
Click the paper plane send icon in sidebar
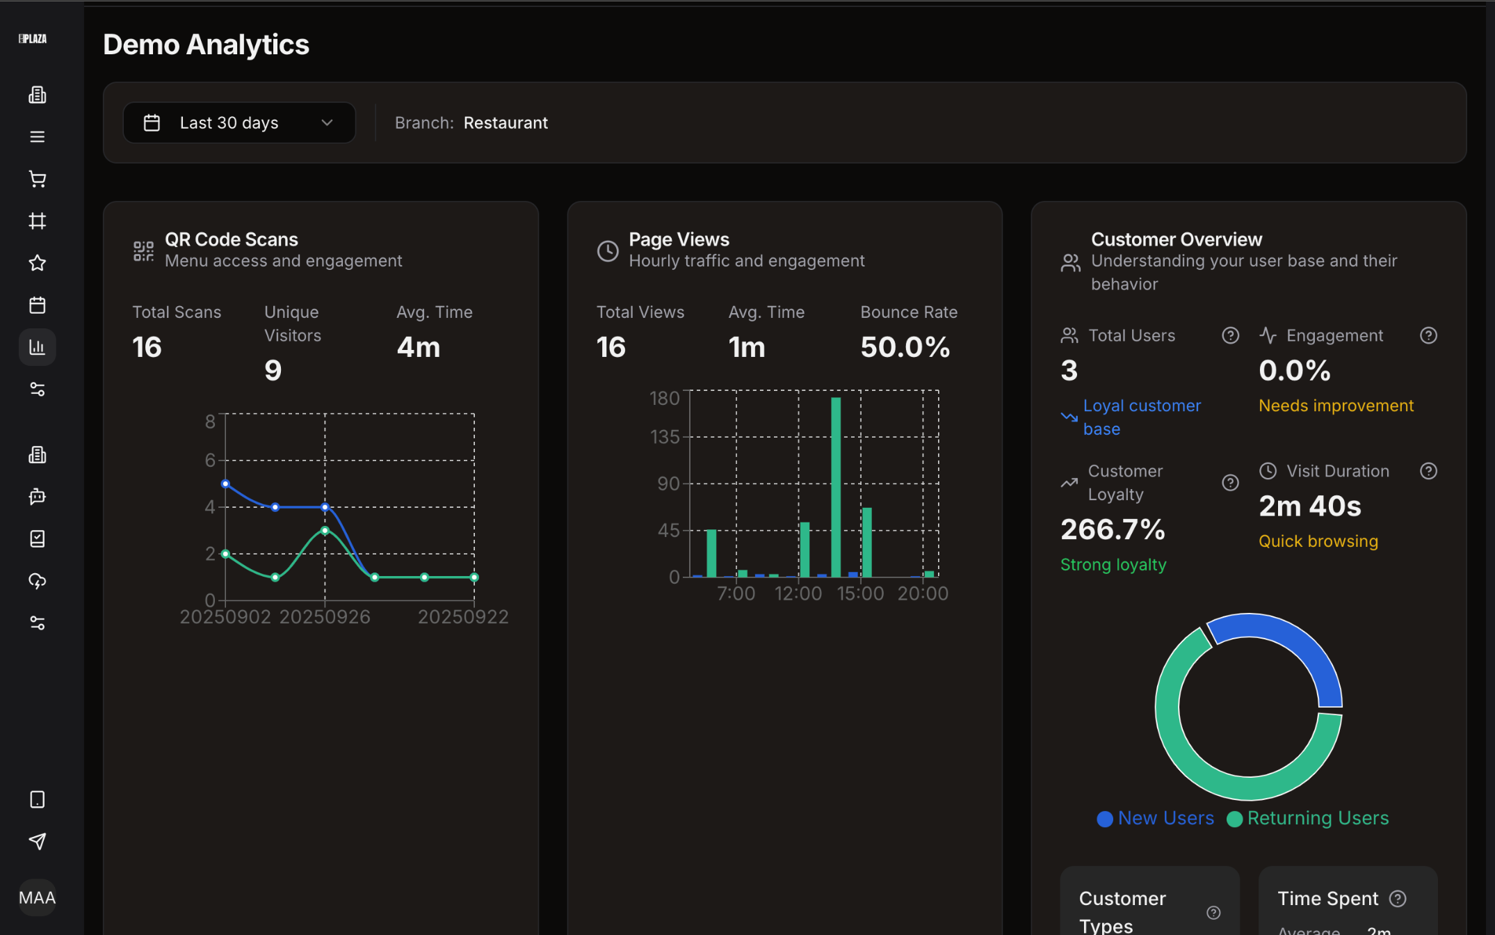37,842
